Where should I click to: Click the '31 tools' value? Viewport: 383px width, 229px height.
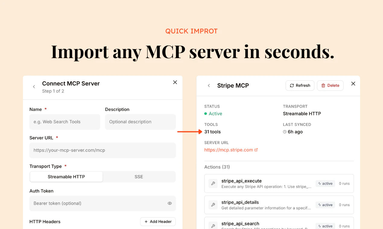[x=212, y=132]
